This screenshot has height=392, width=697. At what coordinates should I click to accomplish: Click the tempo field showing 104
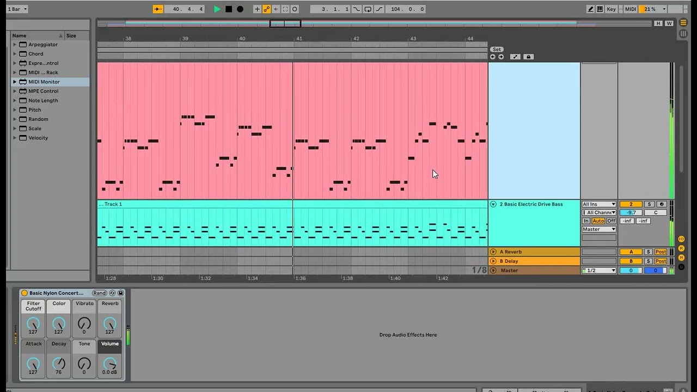tap(407, 9)
